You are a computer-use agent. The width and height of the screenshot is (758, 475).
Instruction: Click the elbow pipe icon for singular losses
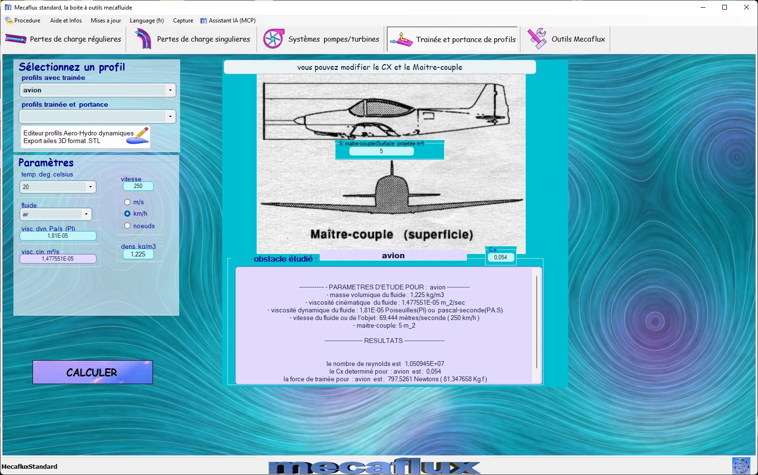pyautogui.click(x=143, y=39)
